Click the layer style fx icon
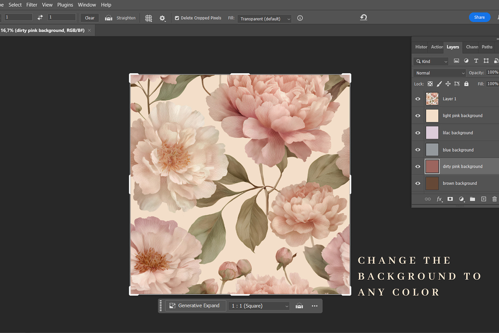This screenshot has height=333, width=499. (439, 199)
